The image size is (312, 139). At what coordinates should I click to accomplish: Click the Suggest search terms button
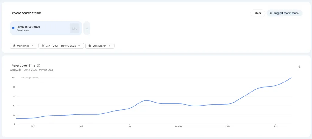[x=284, y=13]
